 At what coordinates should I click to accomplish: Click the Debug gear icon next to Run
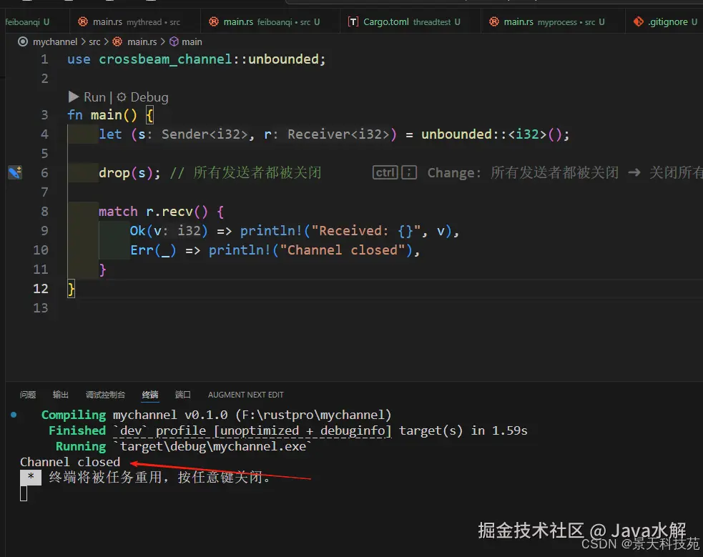coord(122,97)
